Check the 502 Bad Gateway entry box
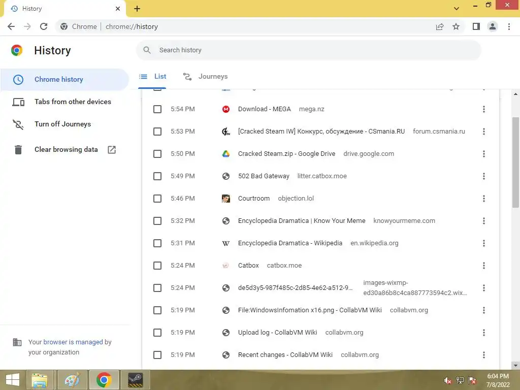Screen dimensions: 520x390 tap(157, 176)
